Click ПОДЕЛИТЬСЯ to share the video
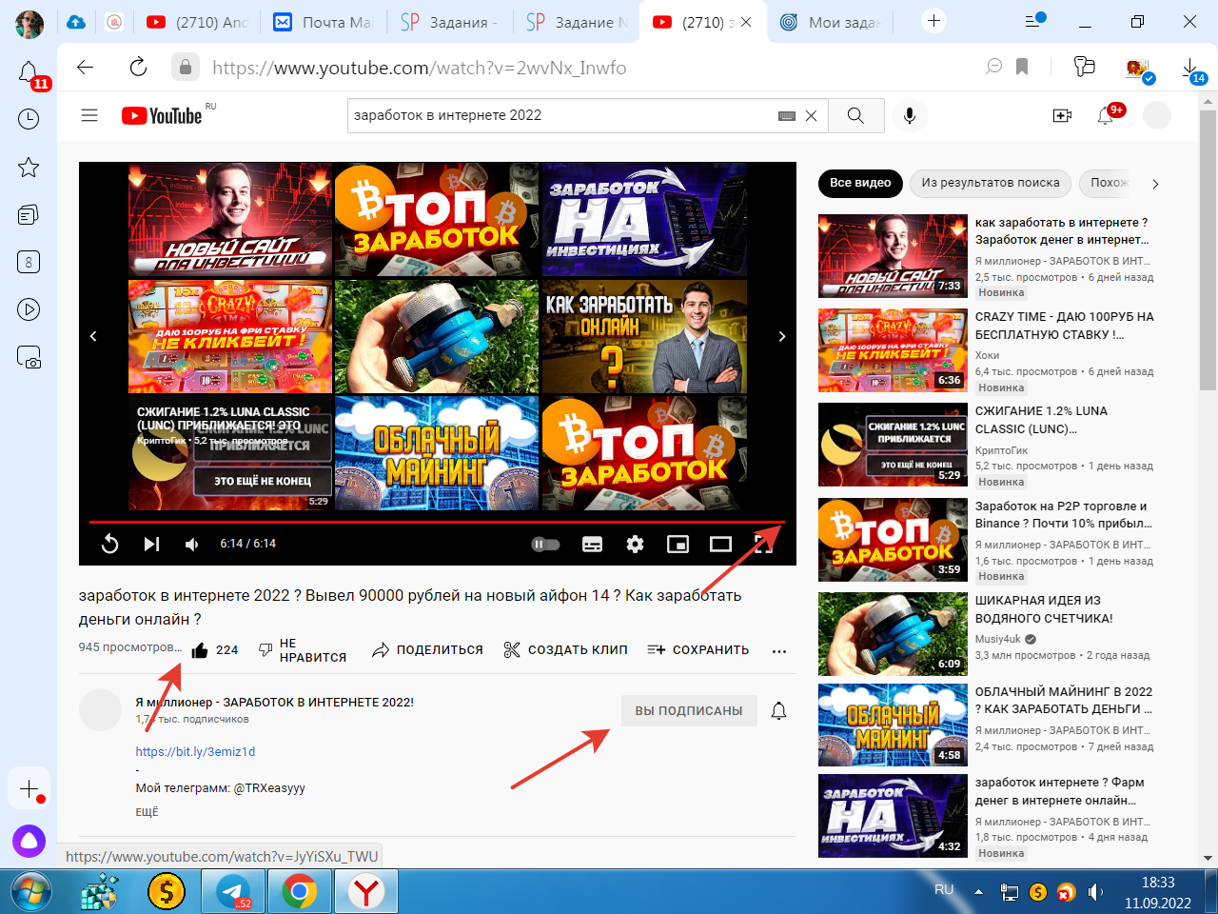The width and height of the screenshot is (1218, 914). tap(427, 650)
